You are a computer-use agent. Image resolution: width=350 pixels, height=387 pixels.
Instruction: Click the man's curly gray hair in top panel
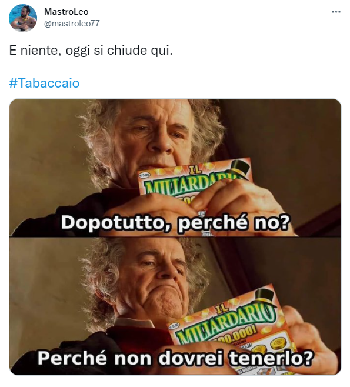click(99, 138)
